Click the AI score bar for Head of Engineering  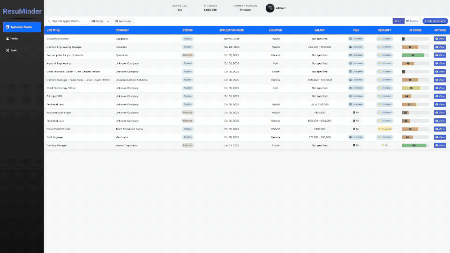click(415, 63)
